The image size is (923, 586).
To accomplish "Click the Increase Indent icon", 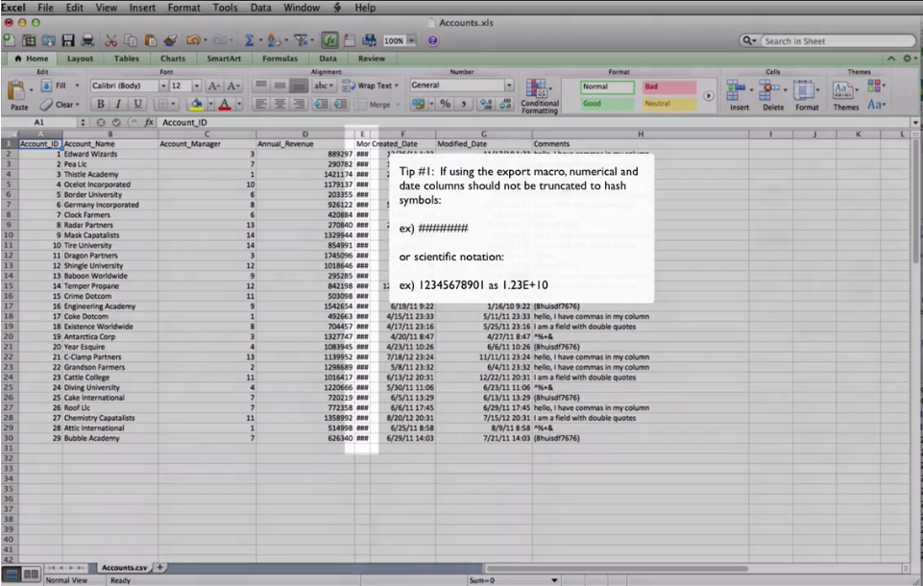I will [x=340, y=105].
